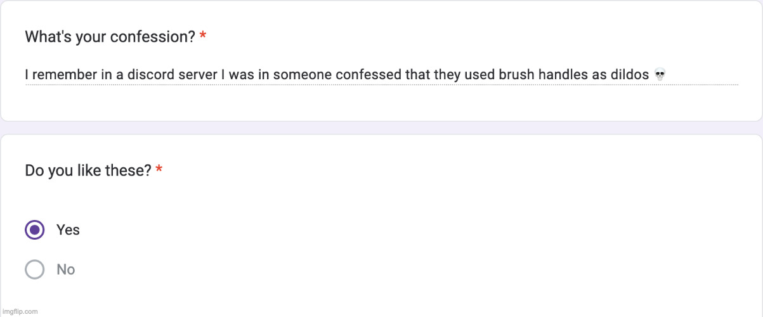The width and height of the screenshot is (763, 317).
Task: Select the No radio button
Action: (35, 269)
